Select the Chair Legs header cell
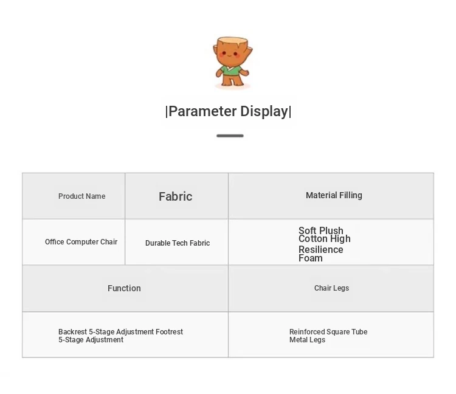 (331, 288)
